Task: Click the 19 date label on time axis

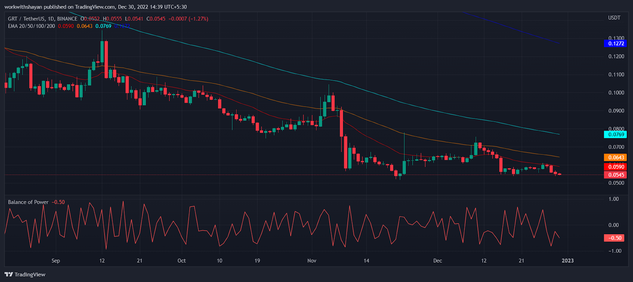Action: pyautogui.click(x=257, y=261)
